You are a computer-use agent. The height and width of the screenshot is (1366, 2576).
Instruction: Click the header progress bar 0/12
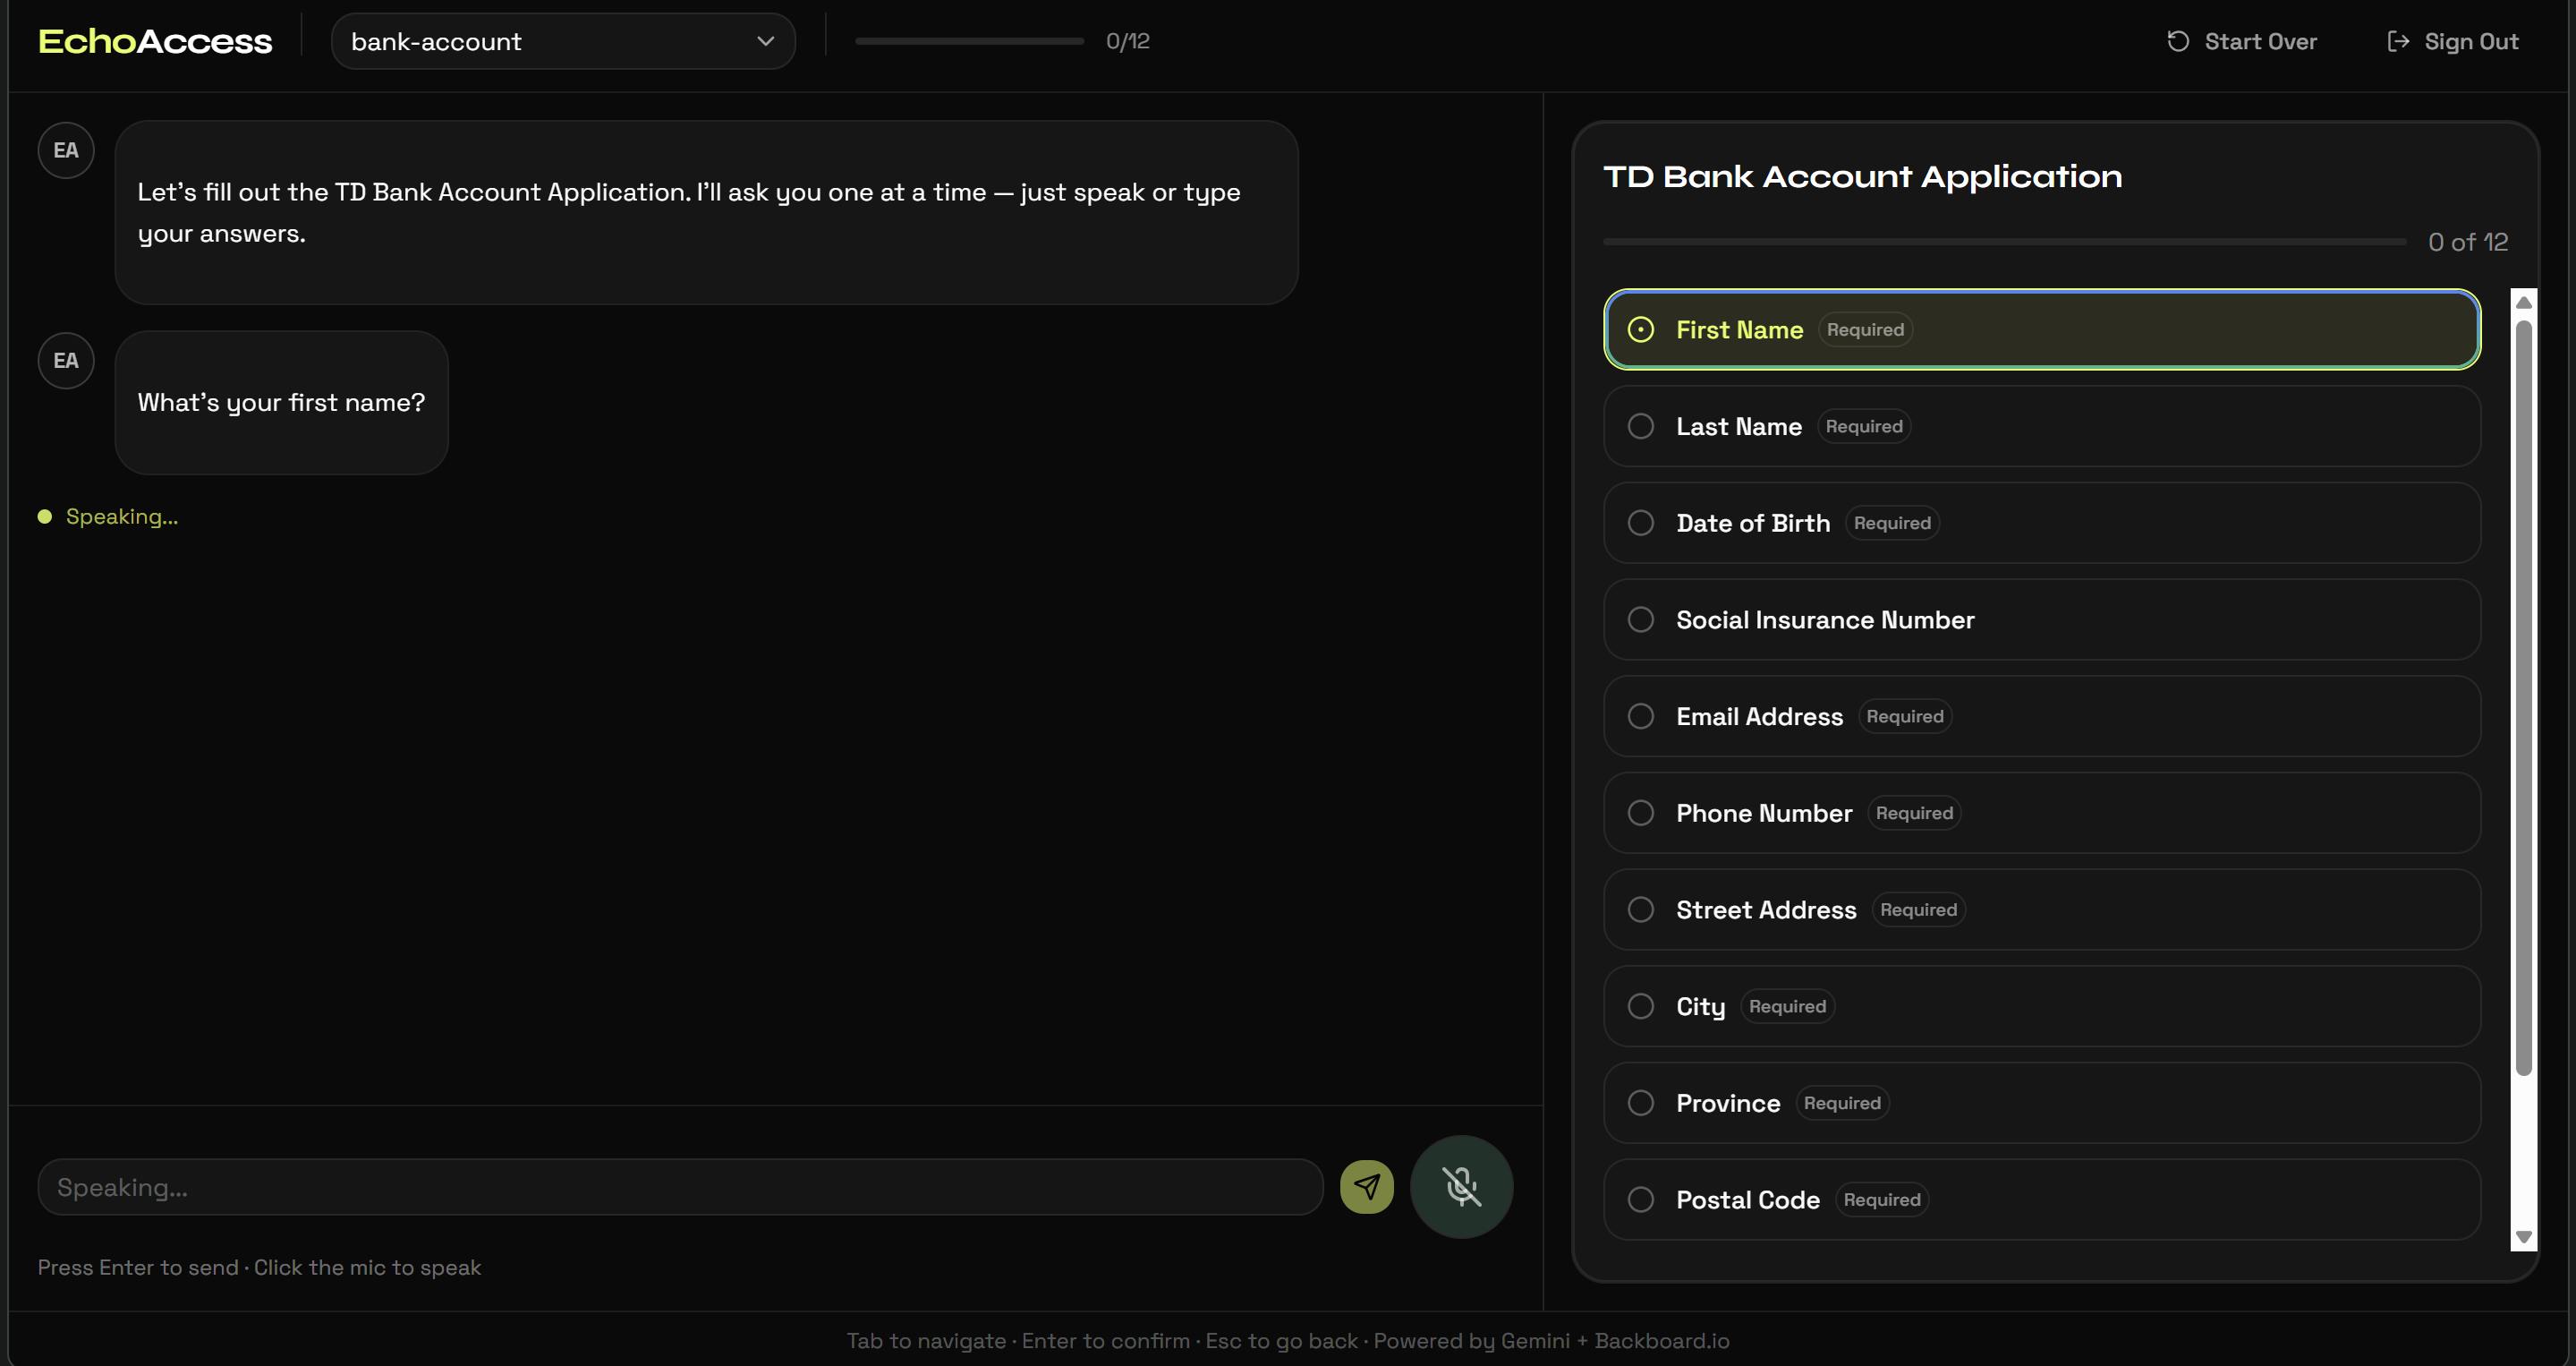coord(969,41)
